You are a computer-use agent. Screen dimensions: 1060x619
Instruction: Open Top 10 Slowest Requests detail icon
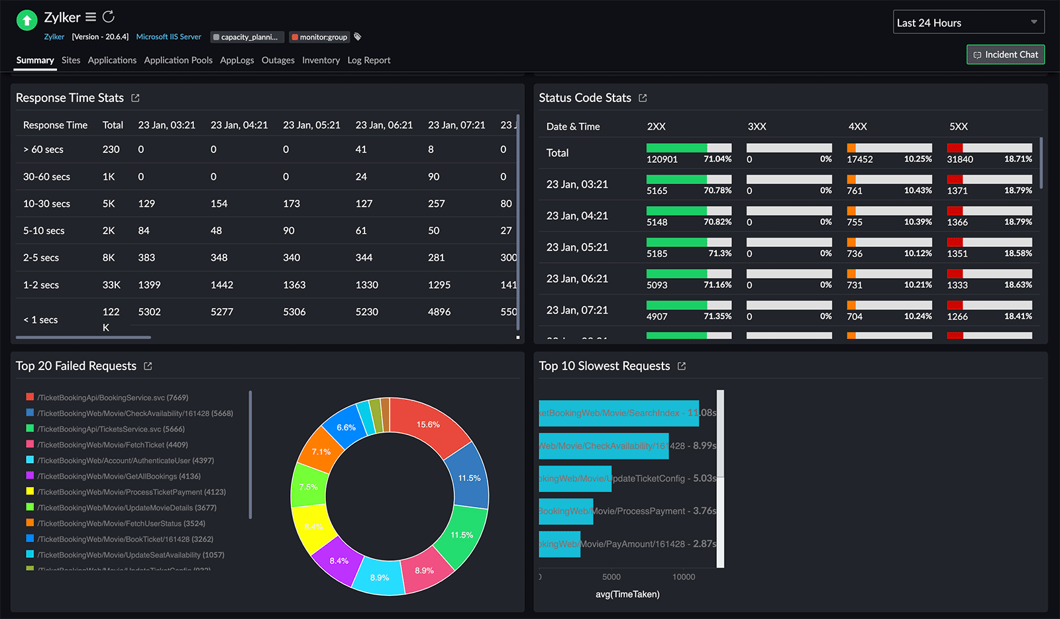point(682,365)
